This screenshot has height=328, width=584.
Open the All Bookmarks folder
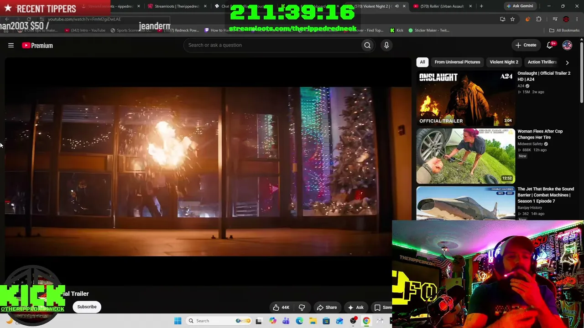(x=564, y=31)
